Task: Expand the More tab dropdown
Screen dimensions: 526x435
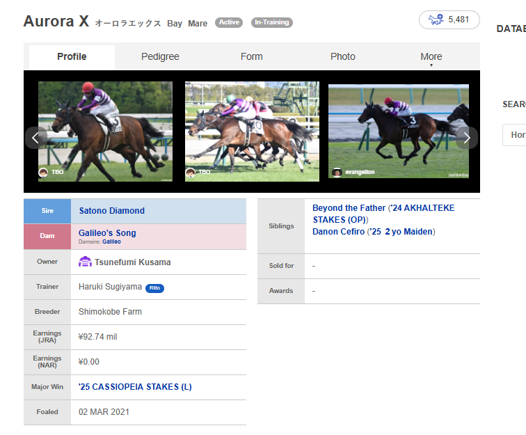Action: coord(431,57)
